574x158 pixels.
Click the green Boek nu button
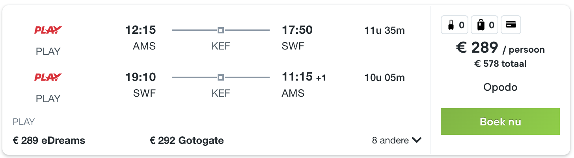pos(500,121)
